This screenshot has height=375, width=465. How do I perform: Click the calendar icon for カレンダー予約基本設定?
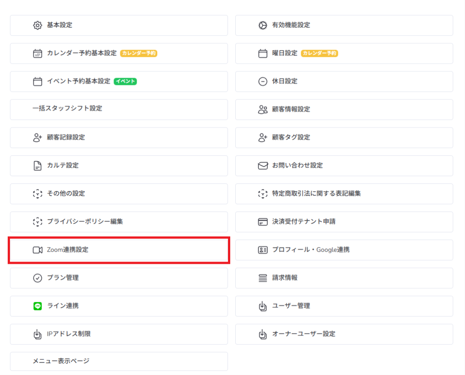click(x=37, y=54)
